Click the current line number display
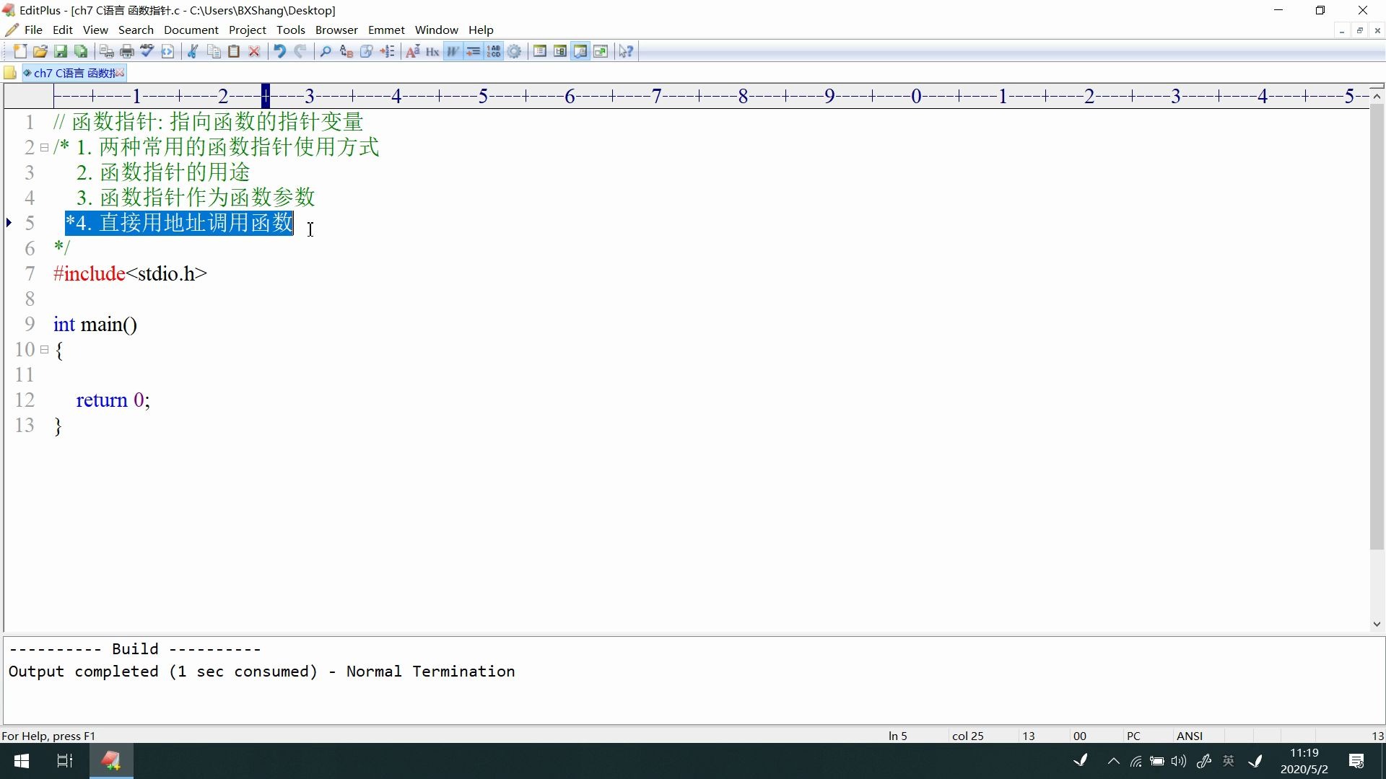The image size is (1386, 779). pos(896,735)
